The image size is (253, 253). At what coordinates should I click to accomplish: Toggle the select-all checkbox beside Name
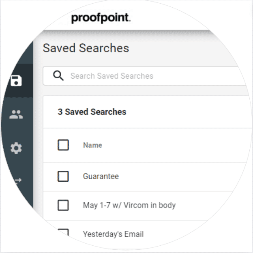click(63, 145)
